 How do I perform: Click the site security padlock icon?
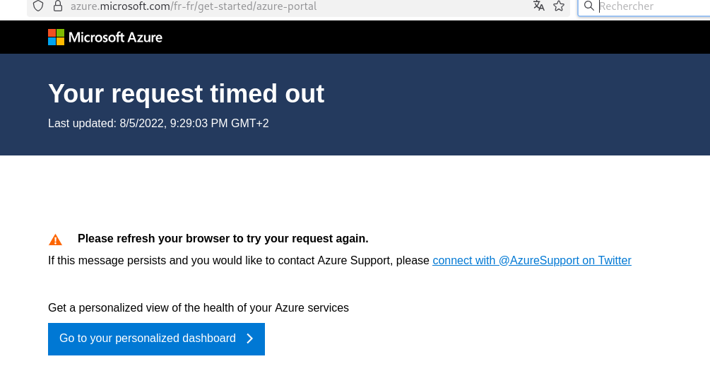click(58, 6)
